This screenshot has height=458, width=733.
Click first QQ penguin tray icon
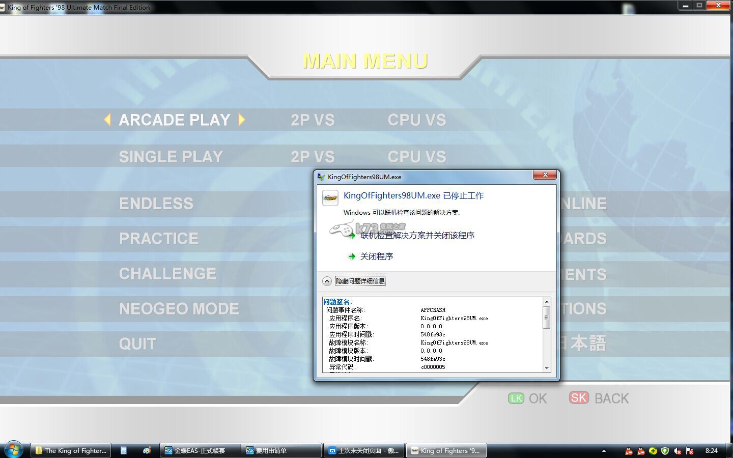(629, 451)
